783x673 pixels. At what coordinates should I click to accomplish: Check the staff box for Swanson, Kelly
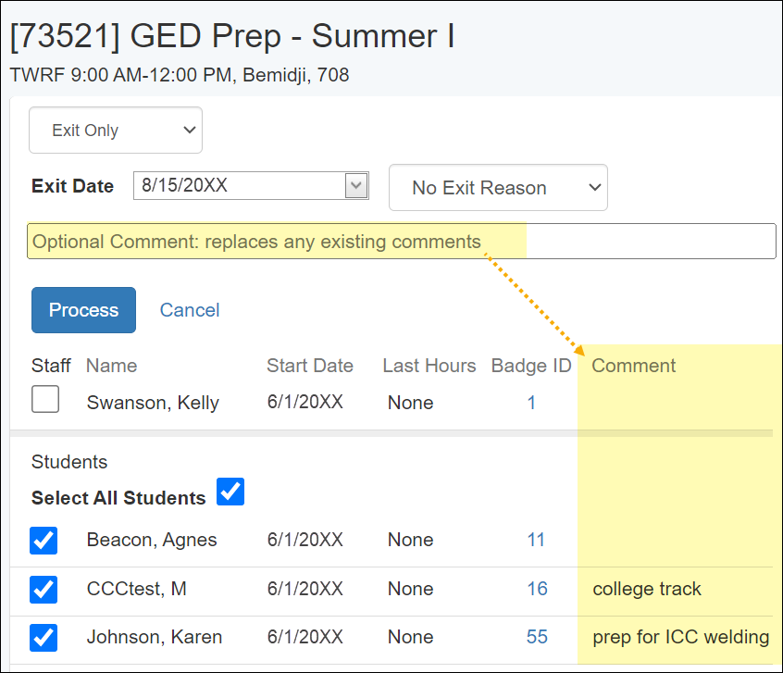tap(45, 400)
